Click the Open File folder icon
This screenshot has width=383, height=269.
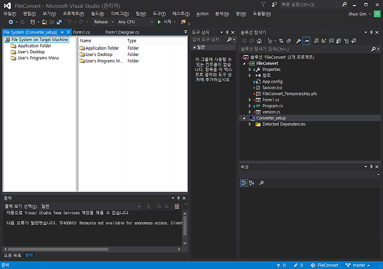(44, 22)
